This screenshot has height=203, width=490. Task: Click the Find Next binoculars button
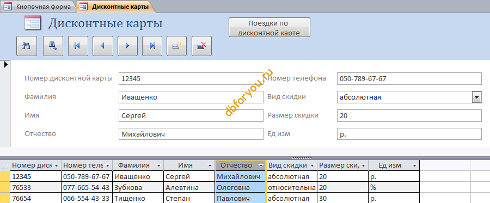(x=53, y=46)
